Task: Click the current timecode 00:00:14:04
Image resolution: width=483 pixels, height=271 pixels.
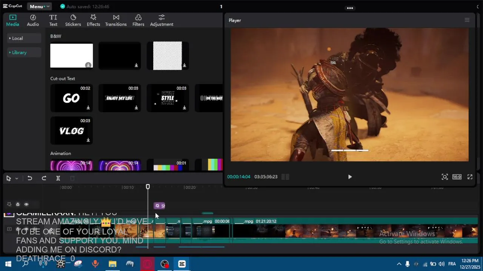Action: 238,177
